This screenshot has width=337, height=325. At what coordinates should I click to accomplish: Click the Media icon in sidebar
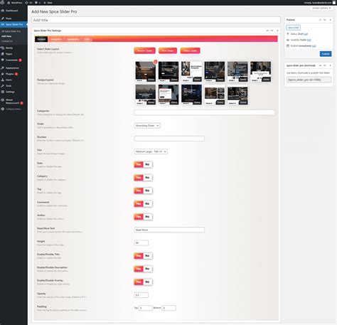[x=3, y=48]
